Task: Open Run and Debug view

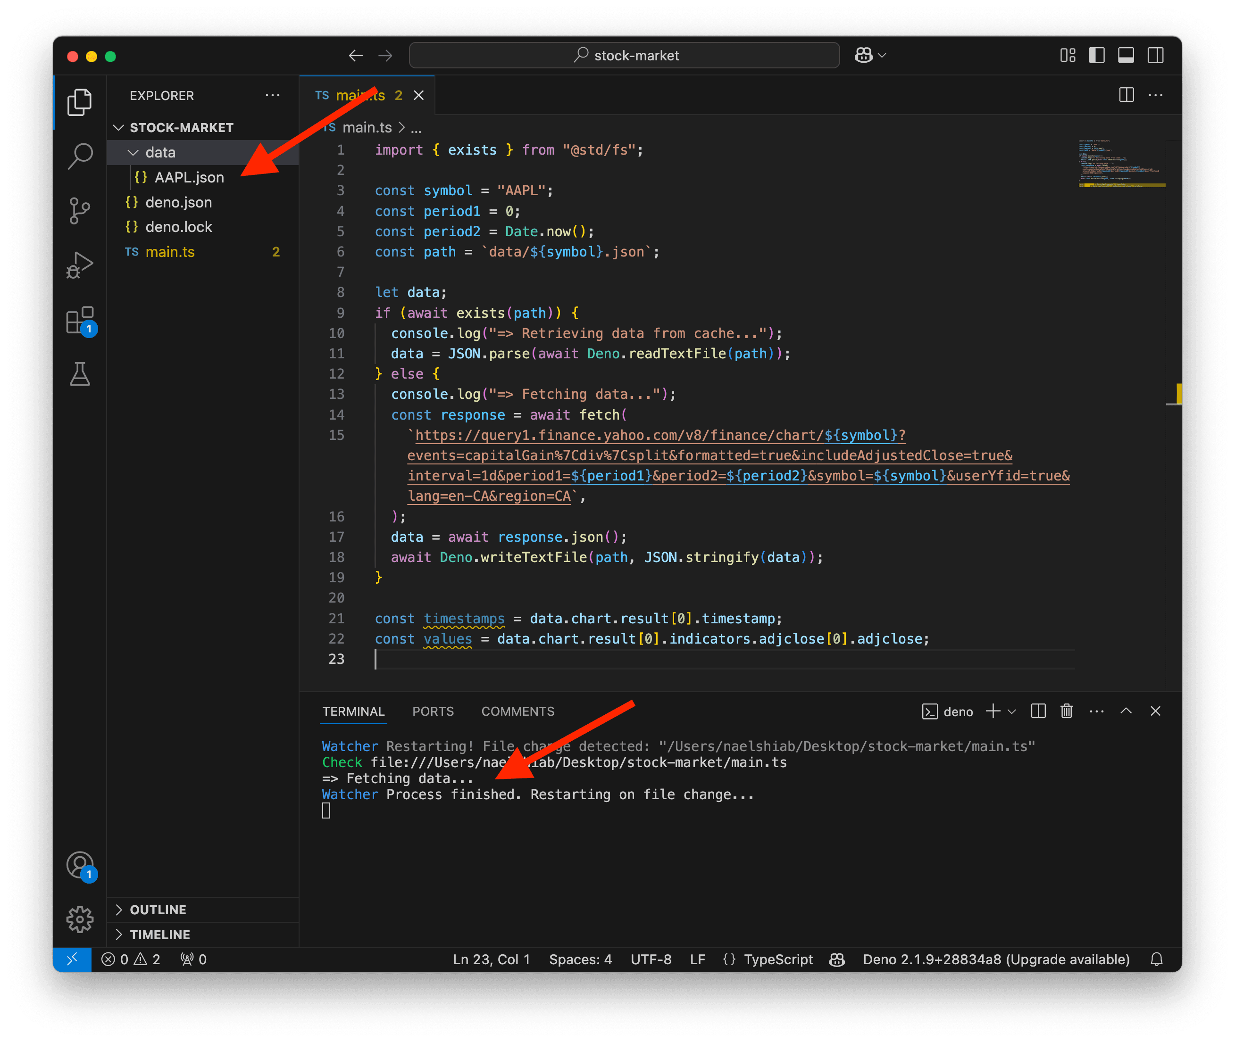Action: (x=79, y=265)
